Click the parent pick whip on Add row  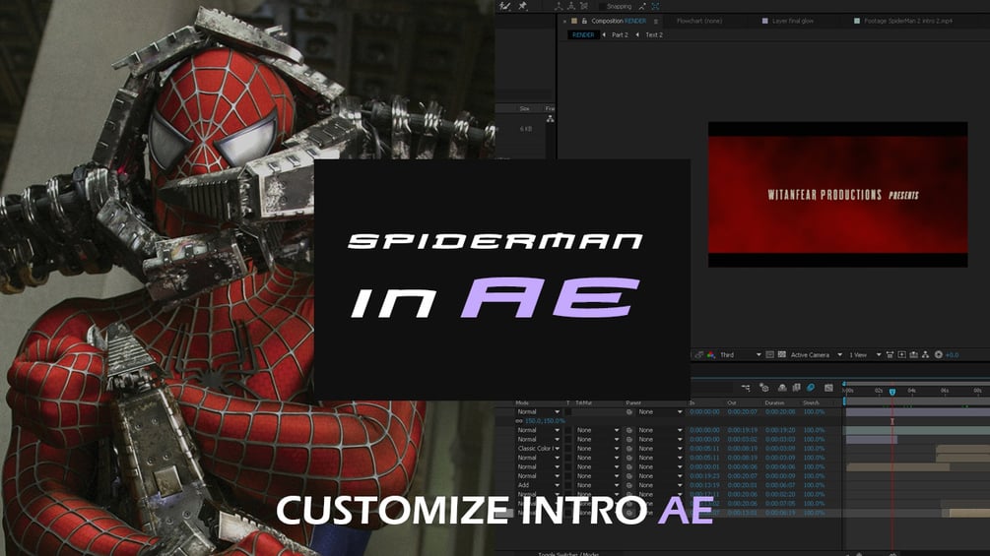click(629, 485)
